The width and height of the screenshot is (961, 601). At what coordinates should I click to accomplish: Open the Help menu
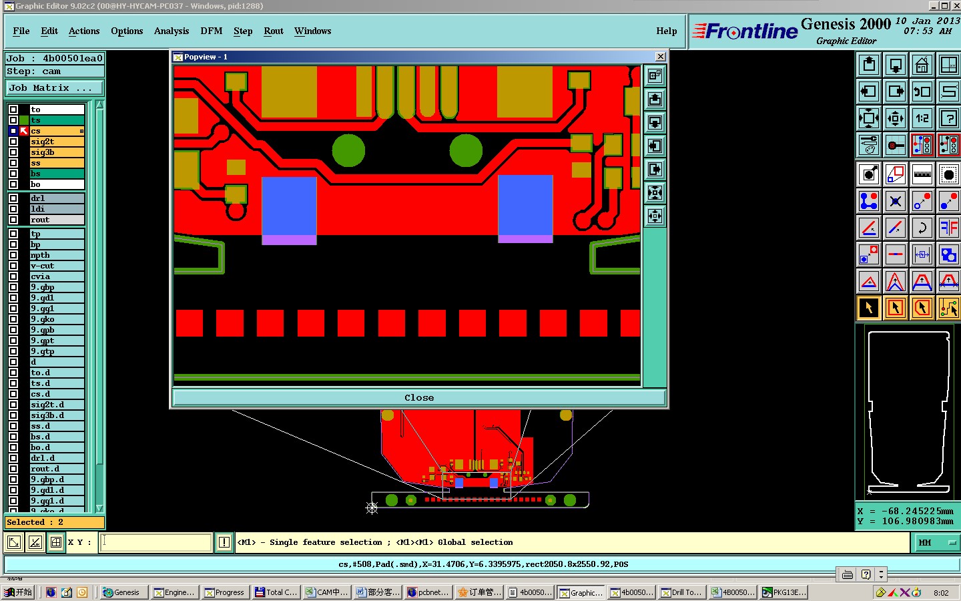(x=667, y=31)
